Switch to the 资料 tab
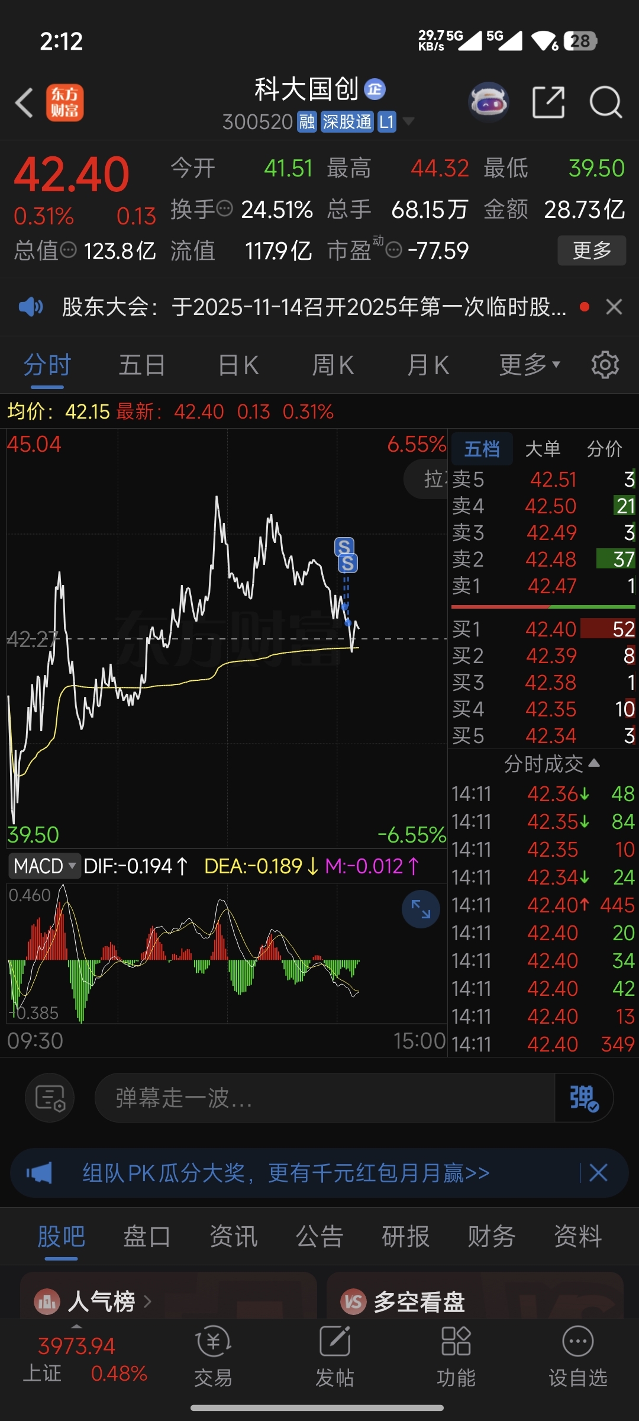The image size is (639, 1421). pyautogui.click(x=578, y=1237)
